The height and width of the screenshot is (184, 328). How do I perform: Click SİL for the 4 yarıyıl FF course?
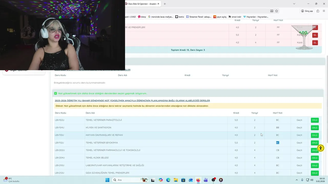point(315,43)
